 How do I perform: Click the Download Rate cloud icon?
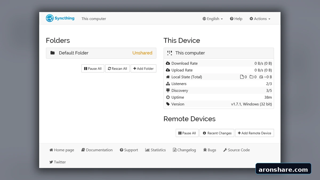pyautogui.click(x=168, y=63)
